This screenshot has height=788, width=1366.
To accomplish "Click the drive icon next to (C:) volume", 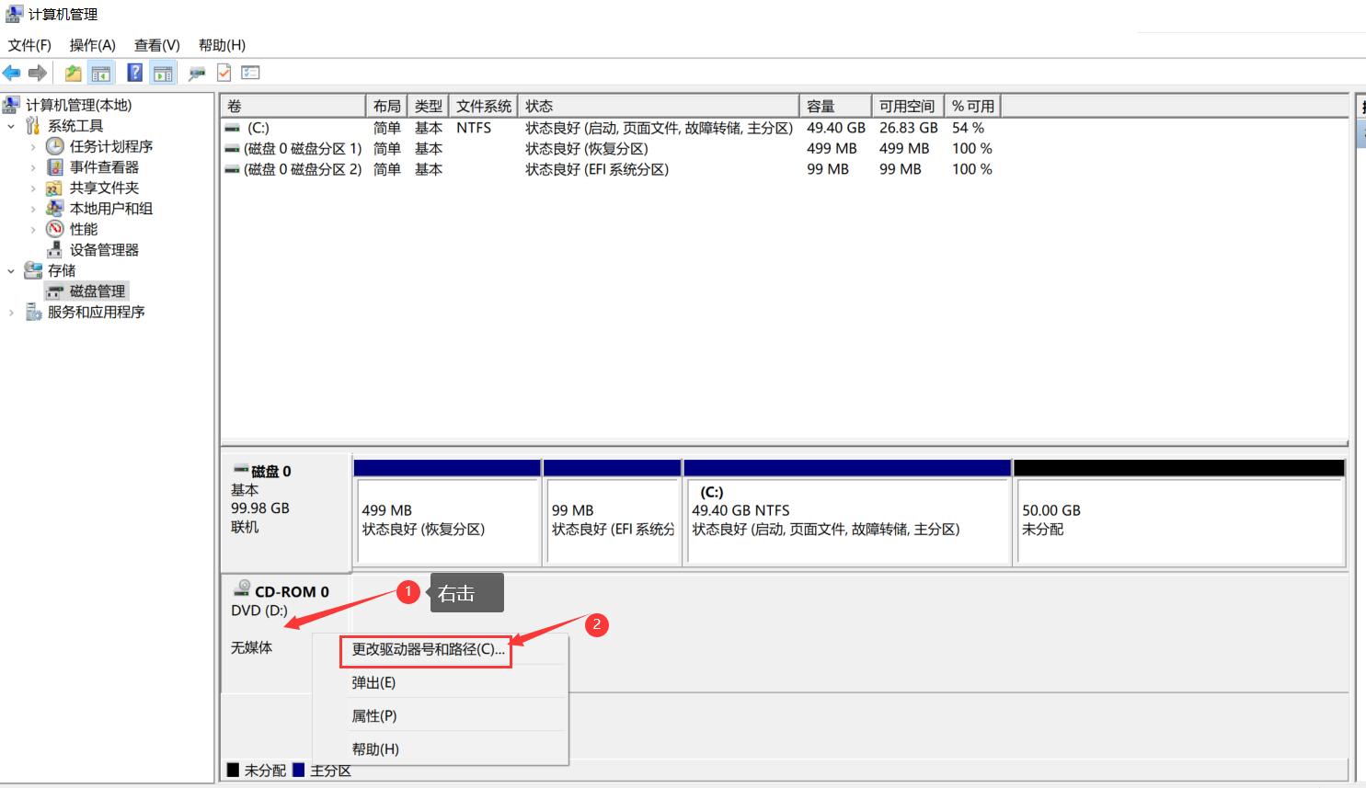I will (x=233, y=129).
